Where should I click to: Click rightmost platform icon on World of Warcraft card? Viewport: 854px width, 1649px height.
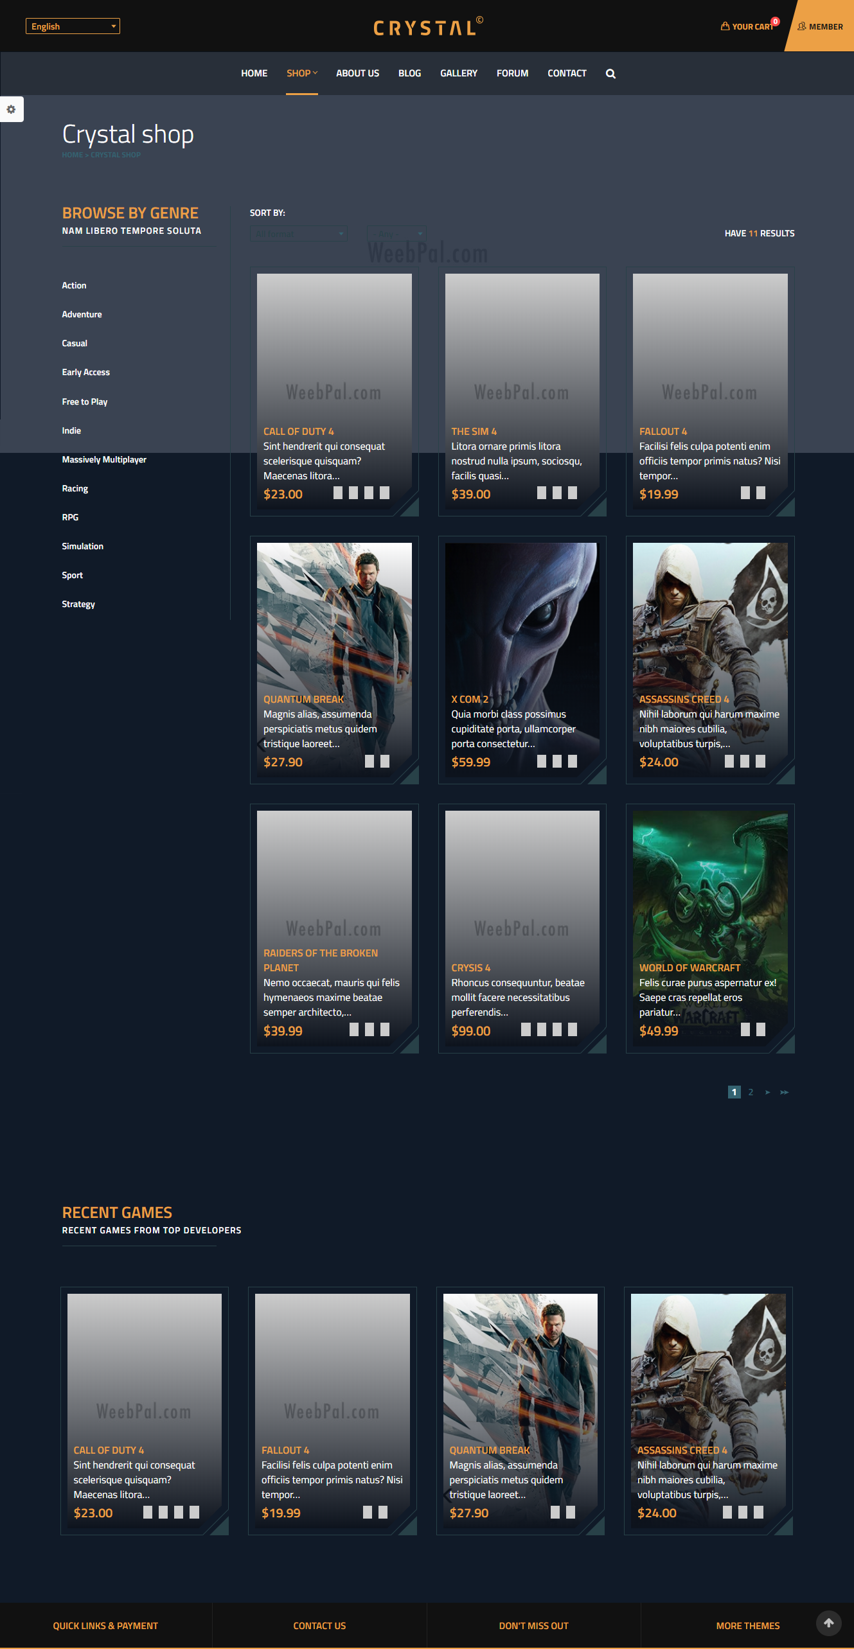click(x=761, y=1030)
